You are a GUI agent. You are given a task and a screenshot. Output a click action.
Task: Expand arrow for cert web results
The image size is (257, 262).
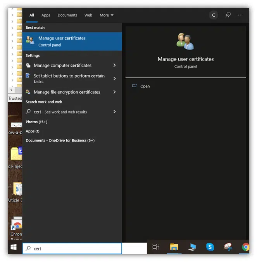click(114, 112)
